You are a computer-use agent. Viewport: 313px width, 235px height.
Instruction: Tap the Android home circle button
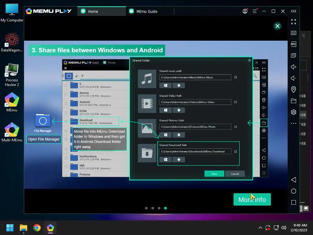pos(293,191)
